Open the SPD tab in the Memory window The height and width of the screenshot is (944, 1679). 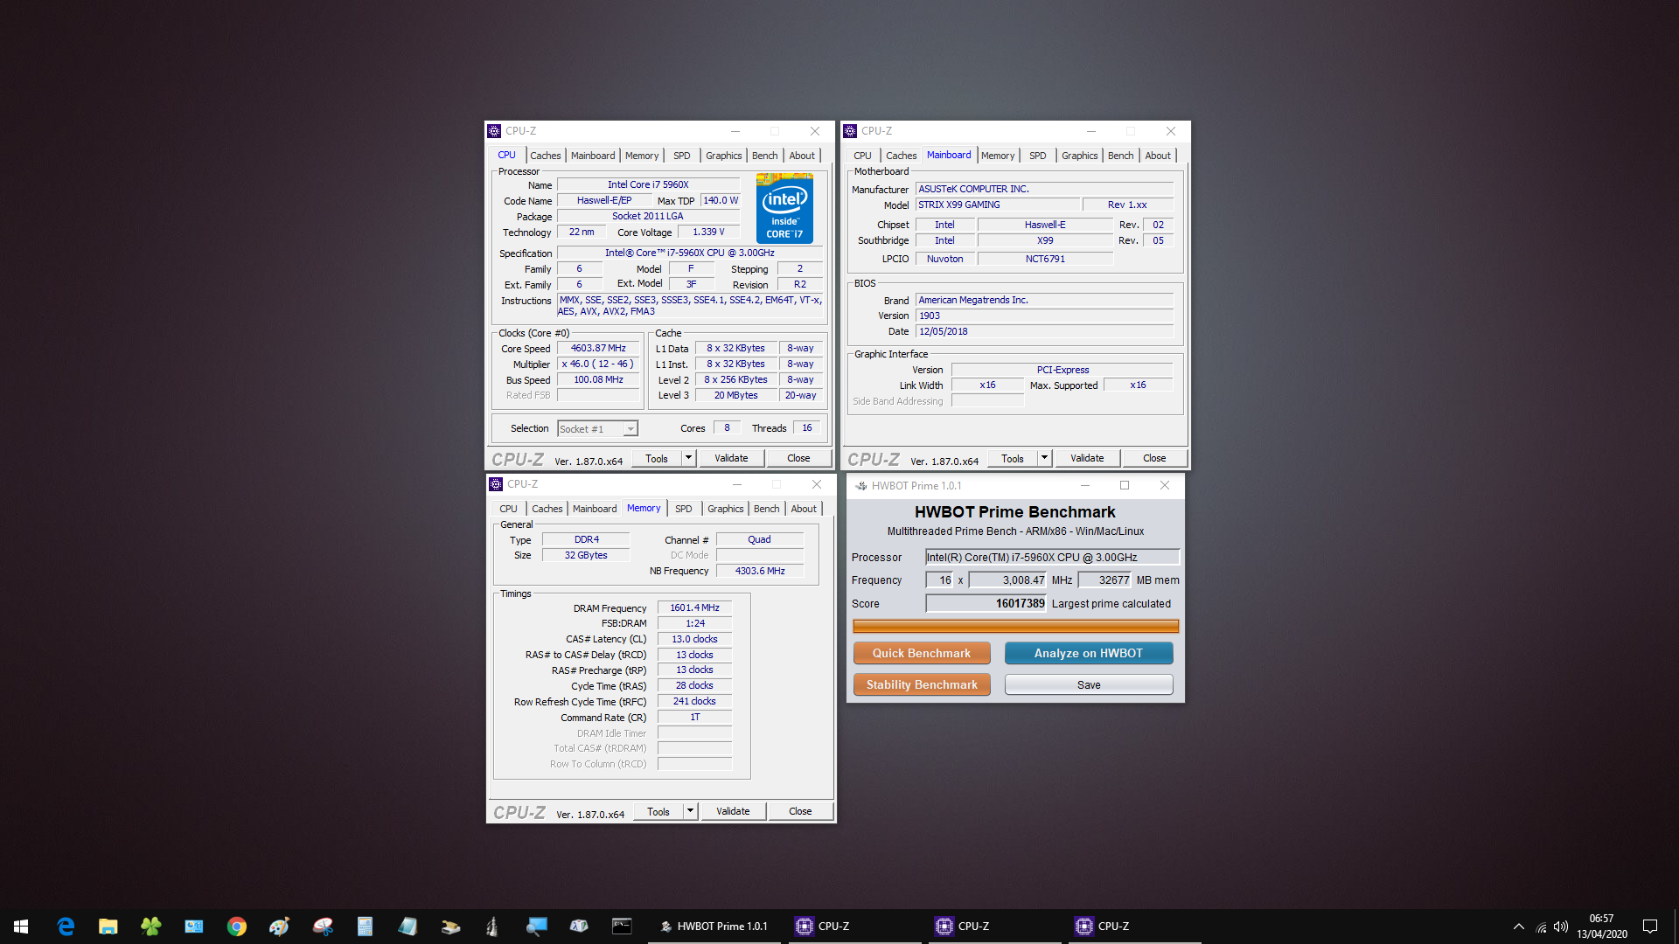click(x=683, y=509)
